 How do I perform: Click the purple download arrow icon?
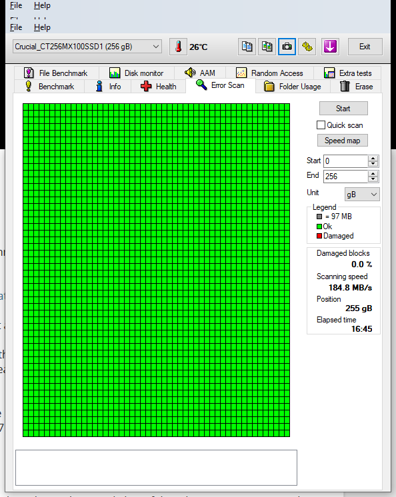click(330, 47)
